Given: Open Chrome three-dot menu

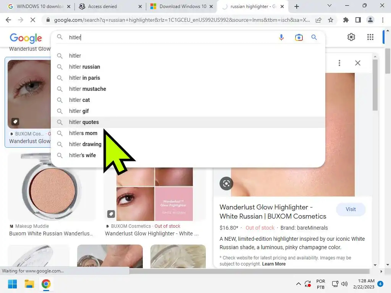Looking at the screenshot, I should [x=383, y=20].
